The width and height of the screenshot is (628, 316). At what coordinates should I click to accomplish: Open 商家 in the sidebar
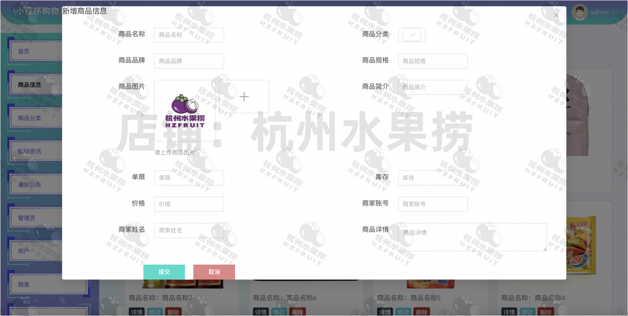[x=48, y=284]
